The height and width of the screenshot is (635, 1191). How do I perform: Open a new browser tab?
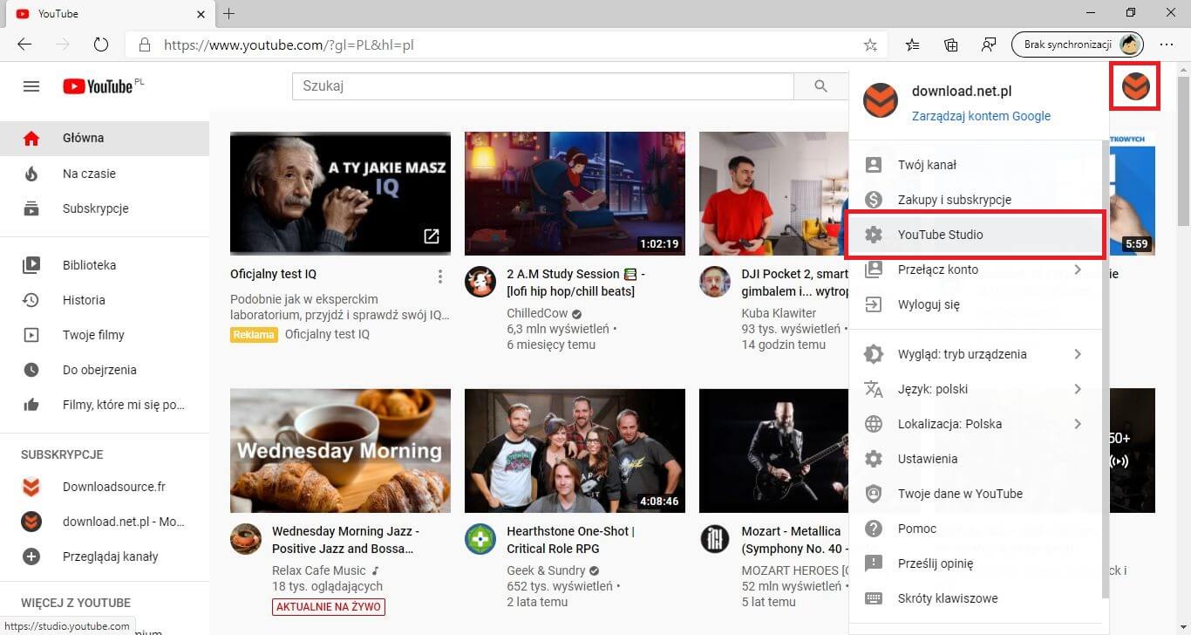tap(228, 14)
